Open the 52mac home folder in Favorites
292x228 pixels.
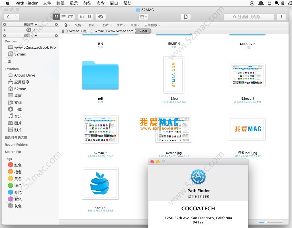pos(17,89)
